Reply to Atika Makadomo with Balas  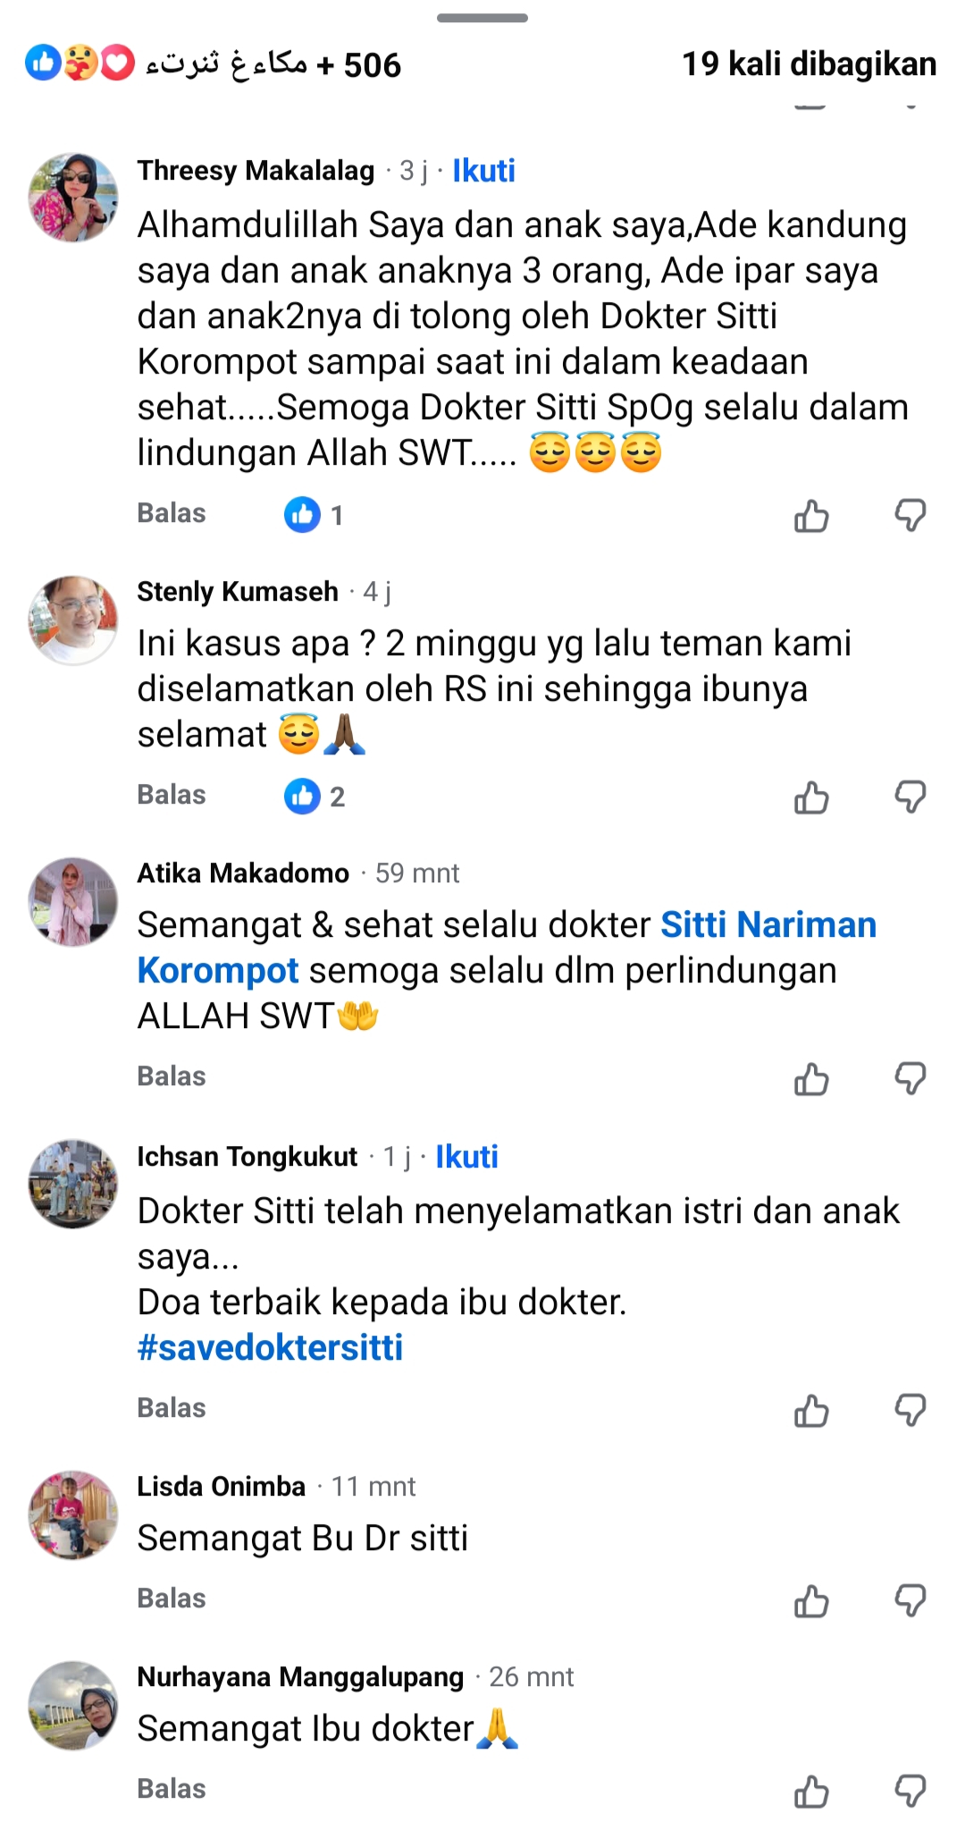tap(172, 1076)
